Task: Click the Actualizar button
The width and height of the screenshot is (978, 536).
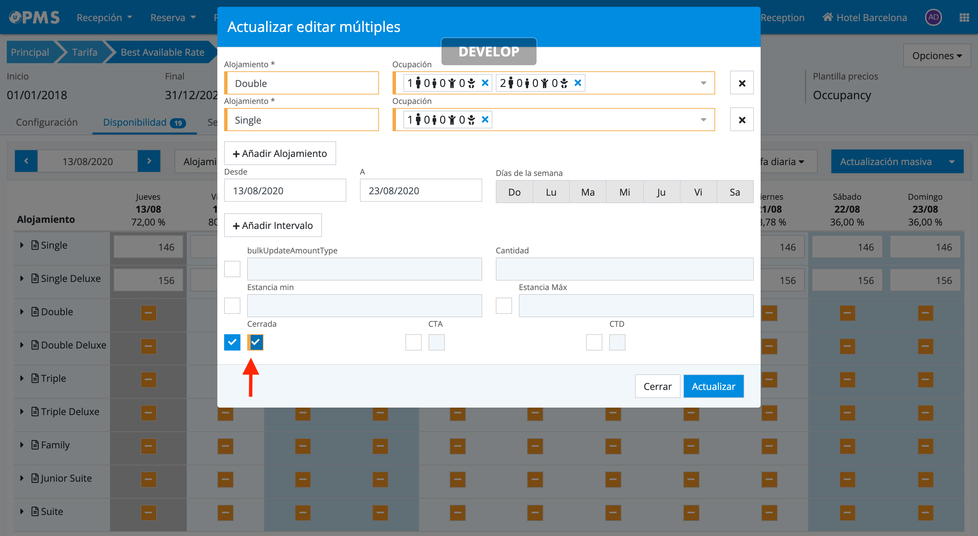Action: 713,386
